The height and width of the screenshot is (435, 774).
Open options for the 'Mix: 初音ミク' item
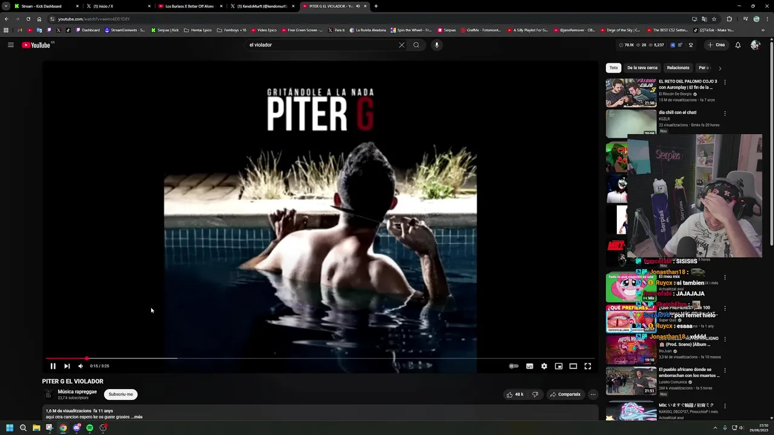click(725, 406)
